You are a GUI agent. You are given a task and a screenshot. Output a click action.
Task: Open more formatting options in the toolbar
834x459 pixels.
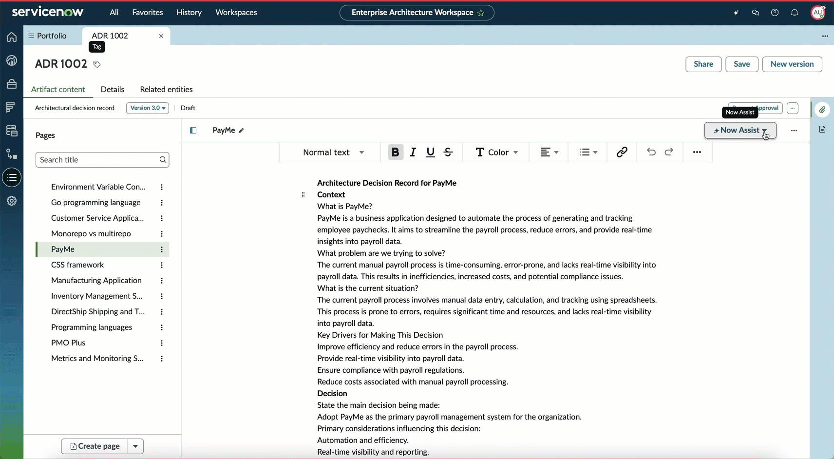(697, 153)
